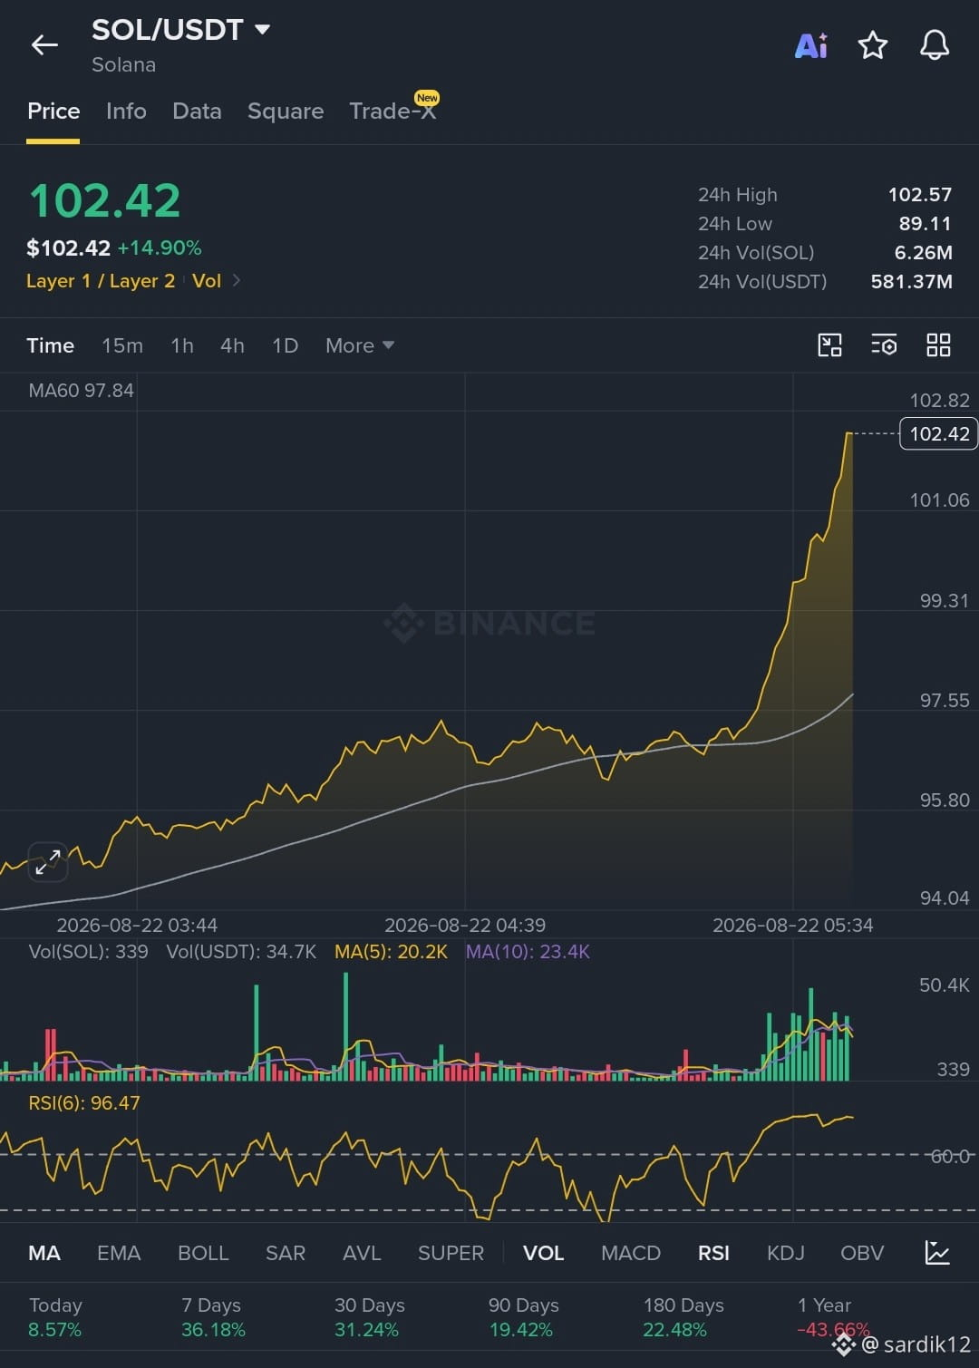979x1368 pixels.
Task: Toggle the VOL sub-indicator
Action: click(543, 1253)
